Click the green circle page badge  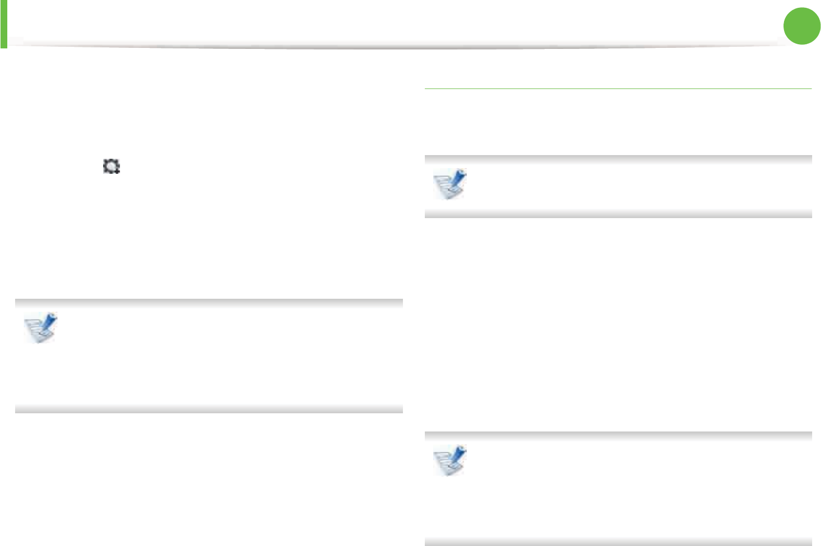pyautogui.click(x=801, y=26)
